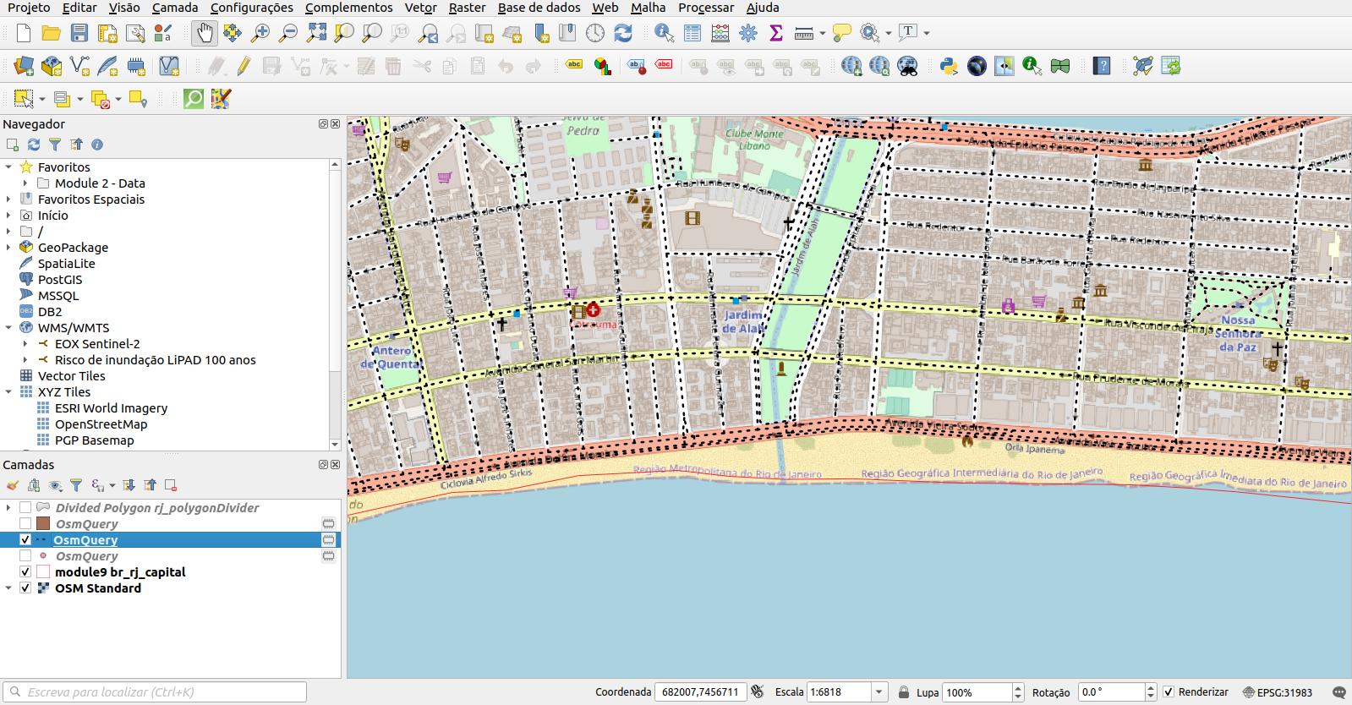This screenshot has height=705, width=1352.
Task: Click the Refresh map icon in toolbar
Action: click(623, 33)
